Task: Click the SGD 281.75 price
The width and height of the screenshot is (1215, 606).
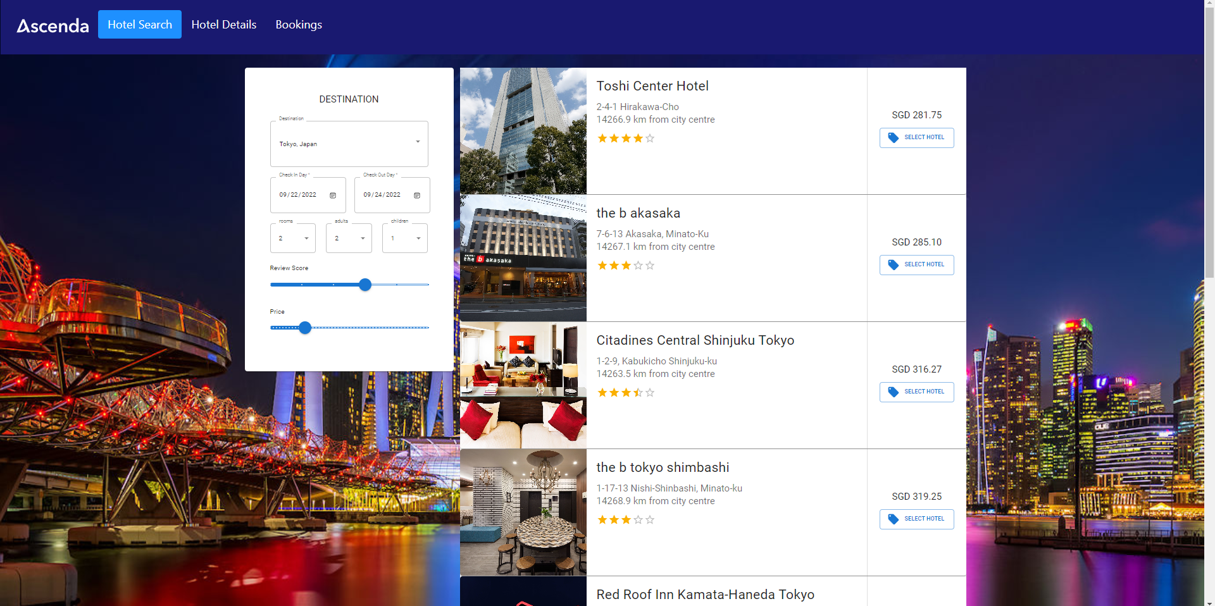Action: (x=917, y=115)
